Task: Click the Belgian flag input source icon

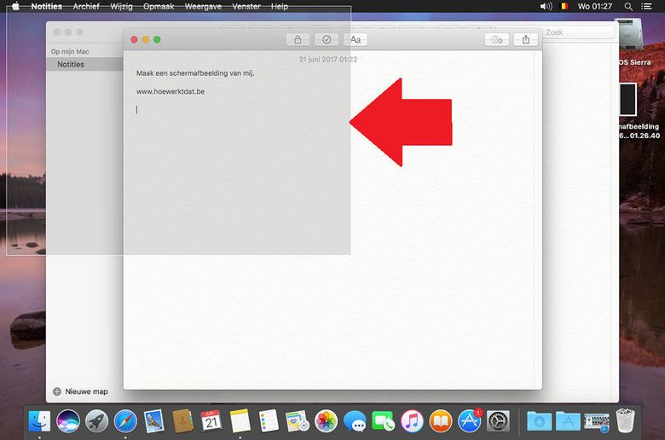Action: pos(564,6)
